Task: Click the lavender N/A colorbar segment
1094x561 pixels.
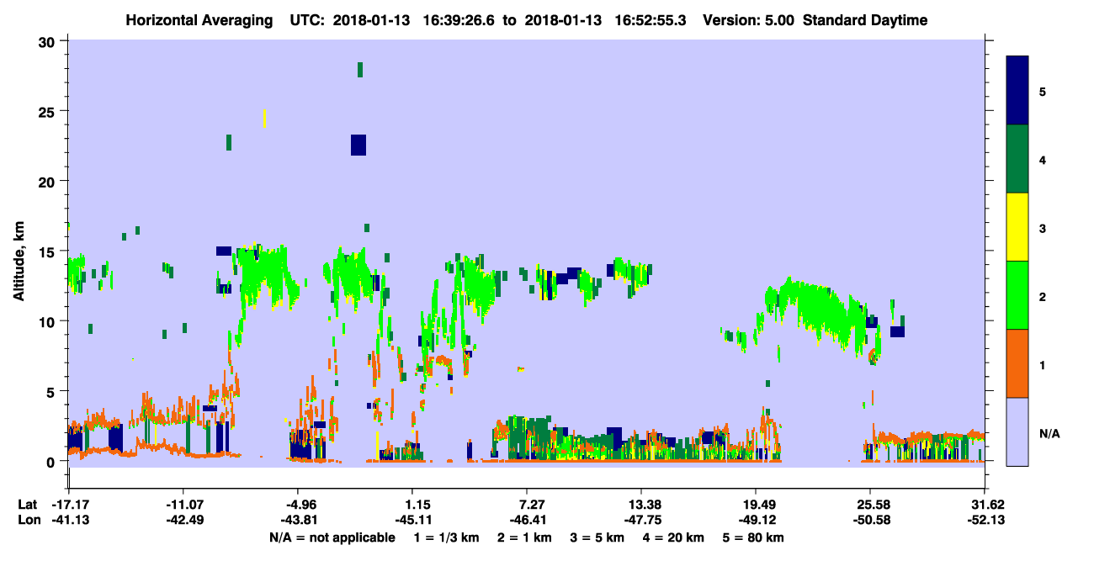Action: tap(1017, 431)
